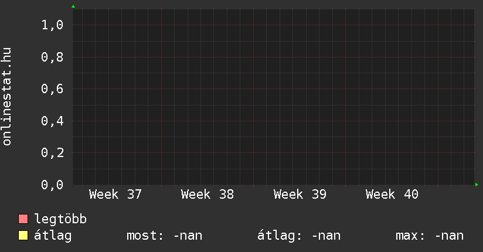Viewport: 483px width, 252px height.
Task: Select the Week 39 axis label
Action: click(300, 195)
